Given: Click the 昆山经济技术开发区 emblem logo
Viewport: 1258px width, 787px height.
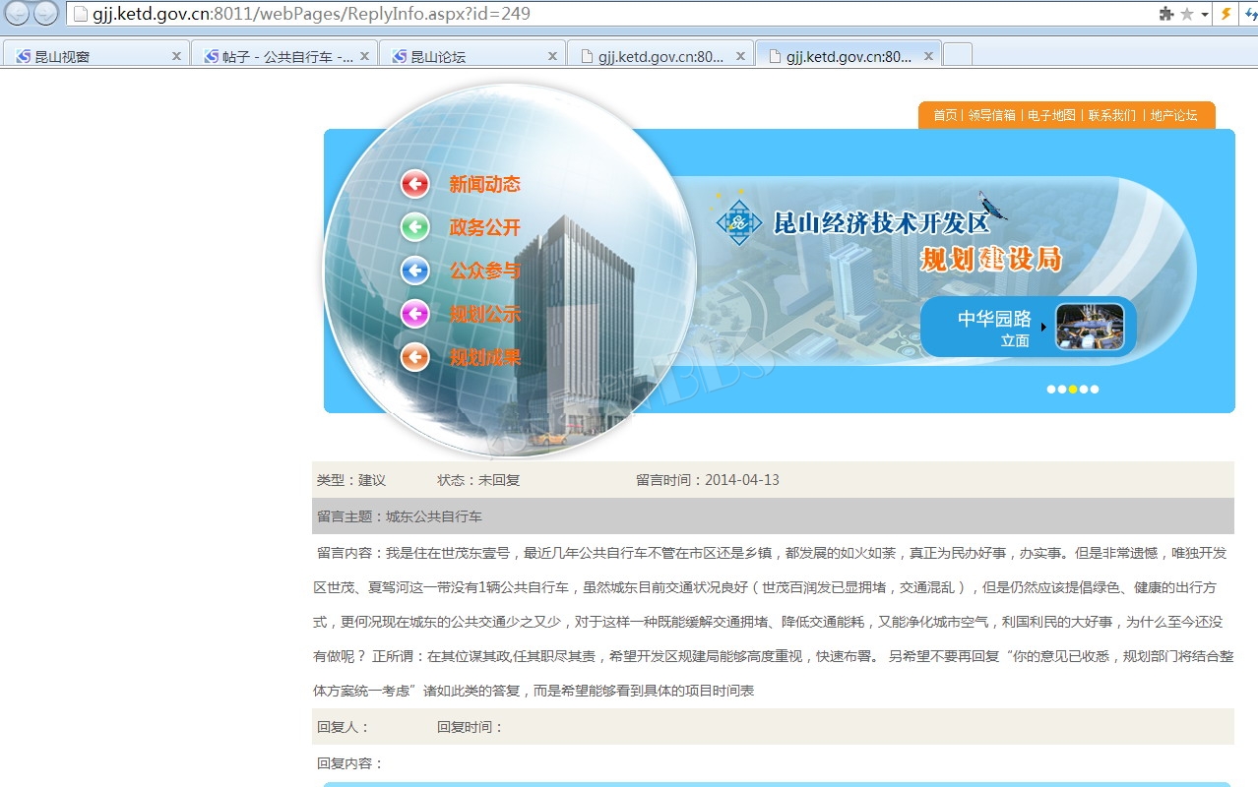Looking at the screenshot, I should [x=739, y=222].
